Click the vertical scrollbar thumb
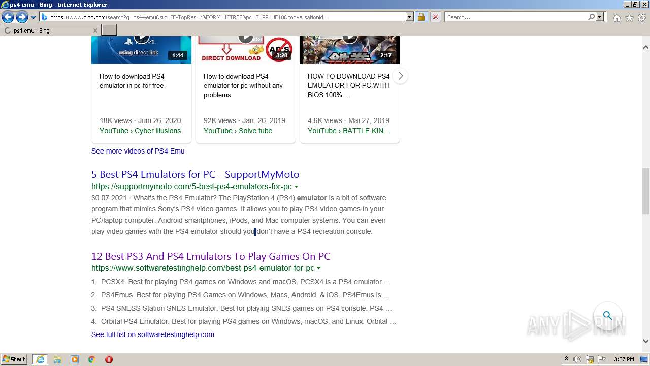This screenshot has width=650, height=366. click(645, 191)
